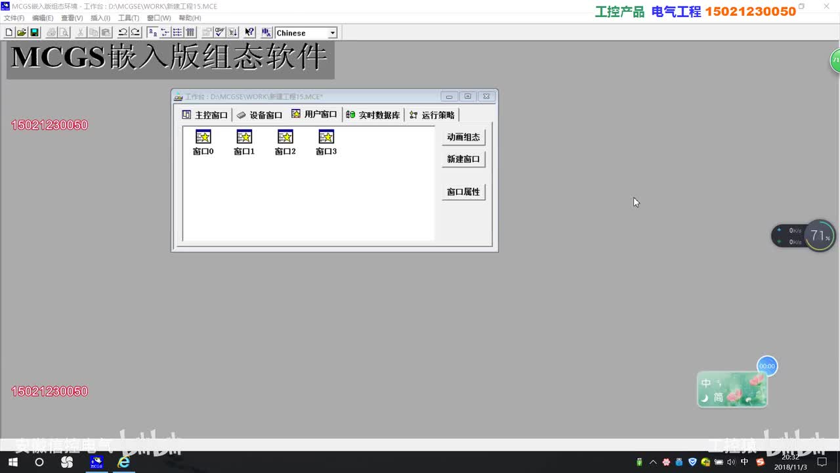
Task: Select the 窗口0 window icon
Action: 203,142
